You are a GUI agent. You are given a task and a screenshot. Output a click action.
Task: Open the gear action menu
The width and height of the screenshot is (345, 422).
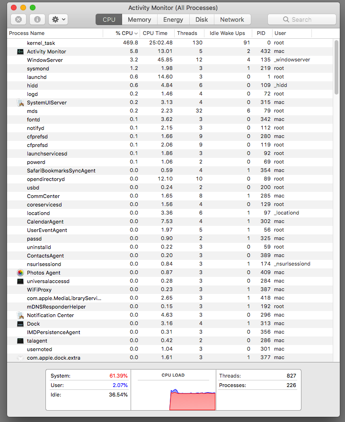pyautogui.click(x=58, y=19)
